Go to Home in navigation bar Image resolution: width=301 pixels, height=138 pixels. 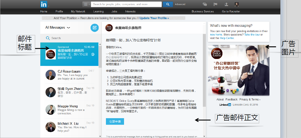click(x=44, y=12)
